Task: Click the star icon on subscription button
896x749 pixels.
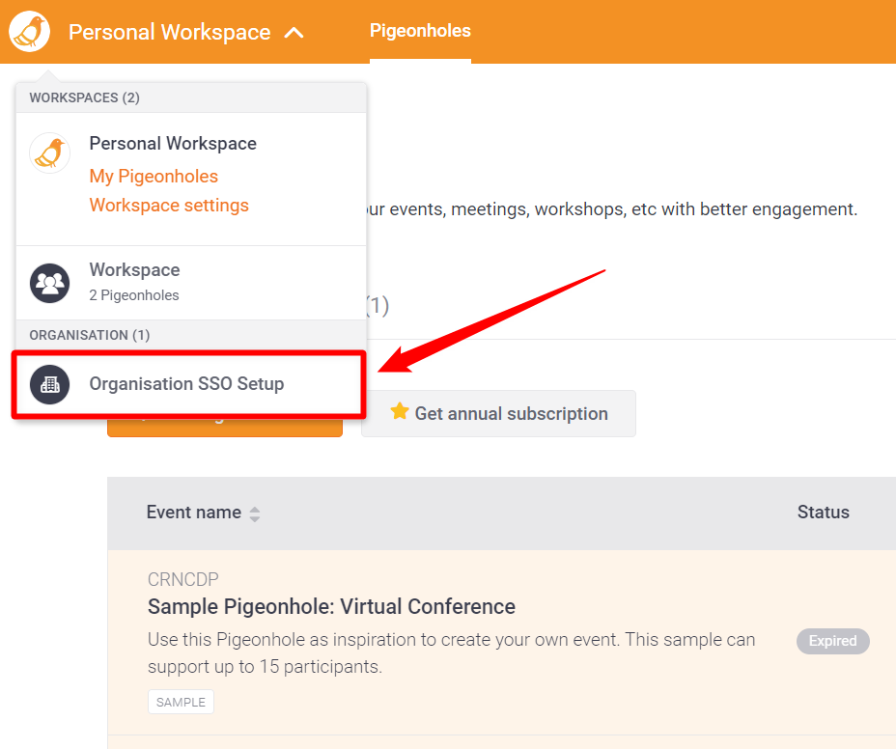Action: pos(400,411)
